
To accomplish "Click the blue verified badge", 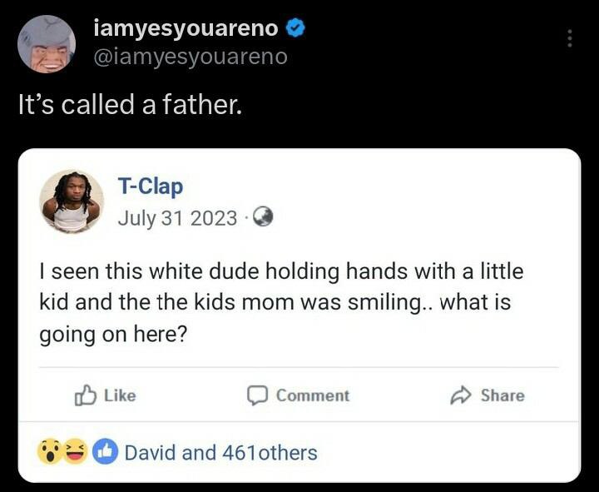I will click(x=296, y=31).
